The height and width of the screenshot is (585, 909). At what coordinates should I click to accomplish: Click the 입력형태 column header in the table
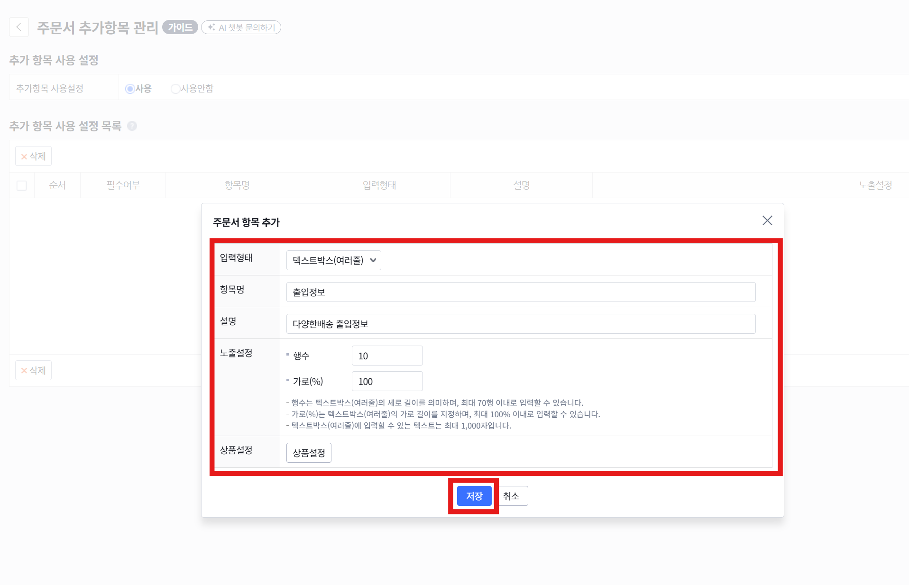(379, 185)
